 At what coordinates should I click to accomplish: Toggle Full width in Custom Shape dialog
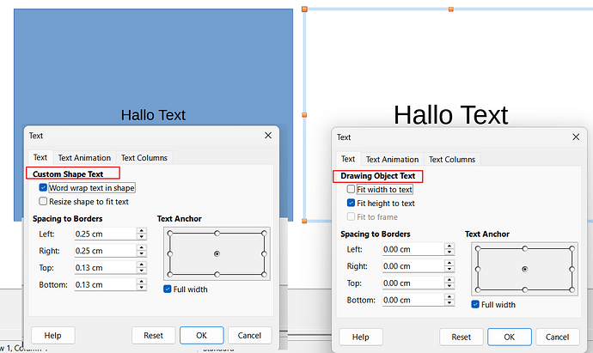(168, 289)
